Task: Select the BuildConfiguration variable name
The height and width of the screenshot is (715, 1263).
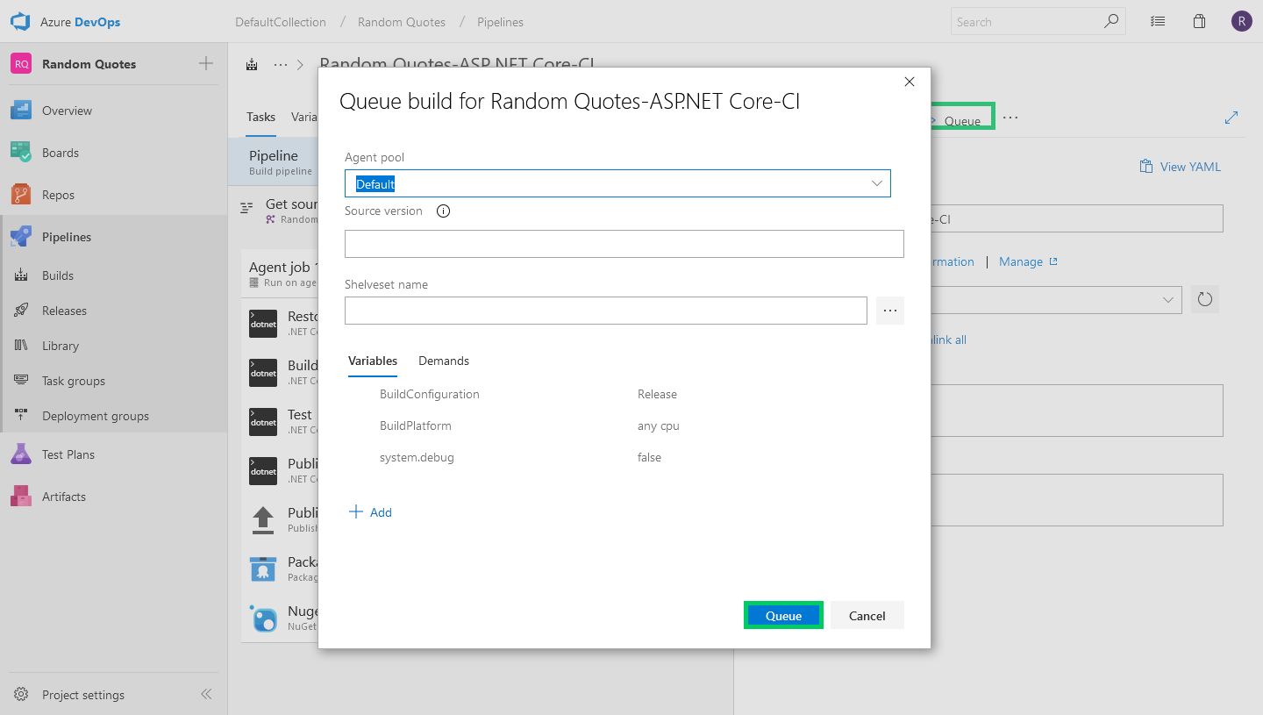Action: (430, 394)
